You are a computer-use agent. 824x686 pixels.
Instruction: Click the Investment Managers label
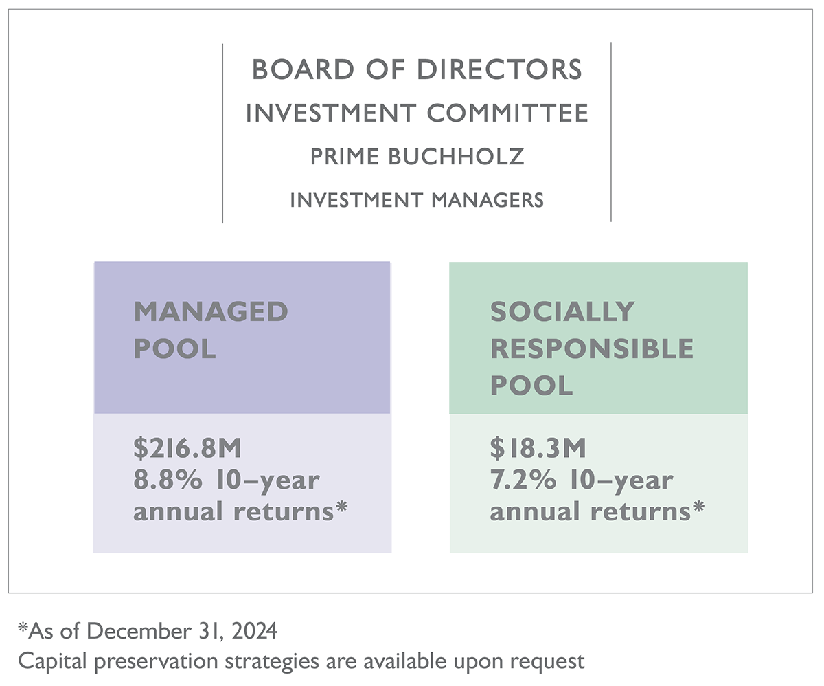point(417,200)
